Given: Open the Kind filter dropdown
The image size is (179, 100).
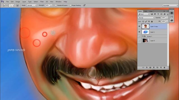Looking at the screenshot, I should 144,14.
